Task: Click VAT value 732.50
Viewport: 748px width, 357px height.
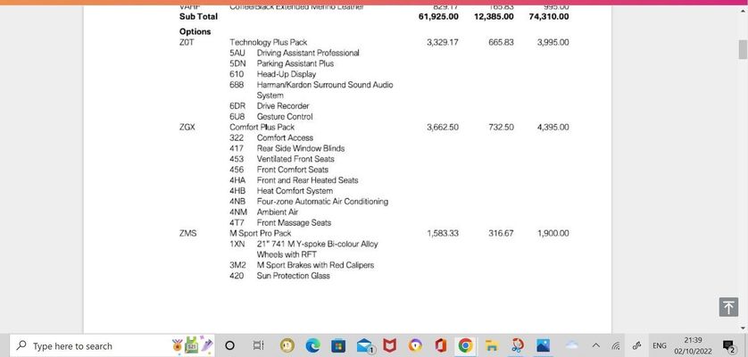Action: pos(502,128)
